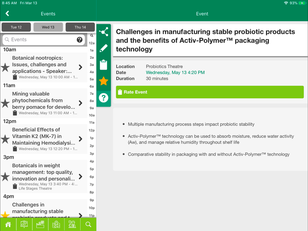308x231 pixels.
Task: Favorite the Botanicals in weight management star
Action: coord(5,177)
